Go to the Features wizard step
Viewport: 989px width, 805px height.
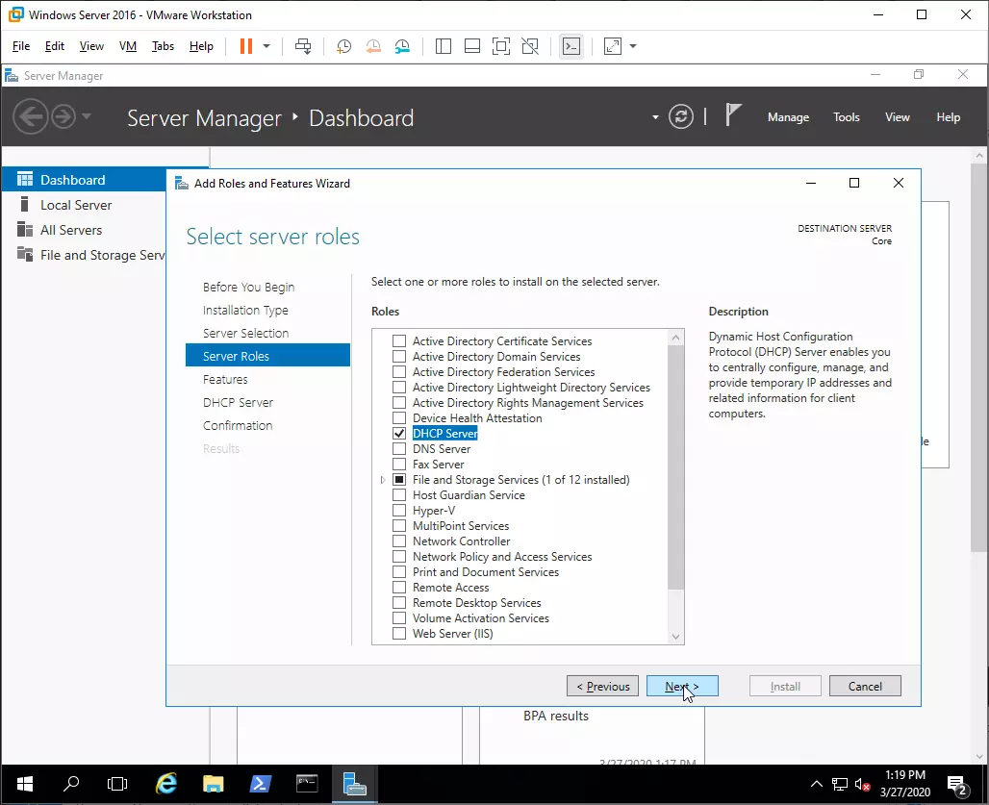225,380
